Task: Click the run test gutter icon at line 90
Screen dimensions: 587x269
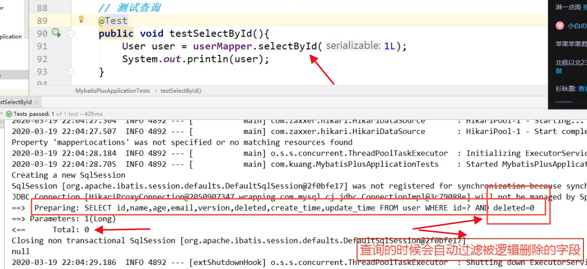Action: 56,33
